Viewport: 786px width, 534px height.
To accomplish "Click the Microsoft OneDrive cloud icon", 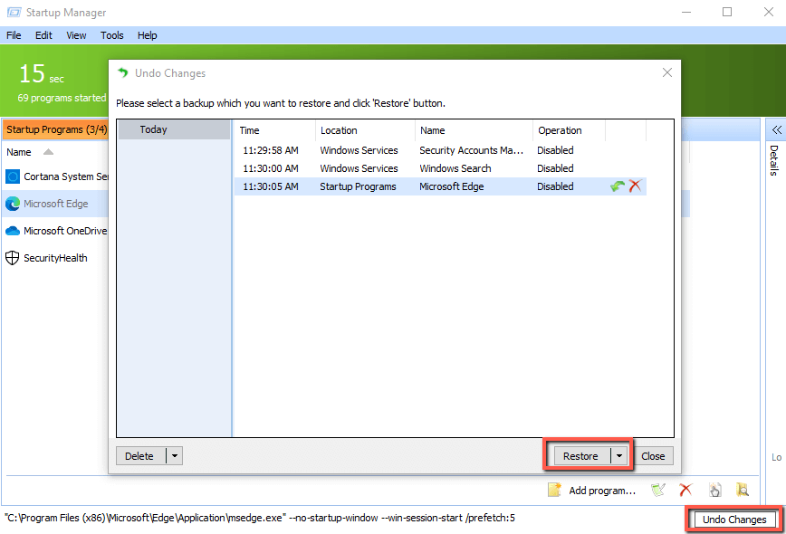I will pyautogui.click(x=13, y=231).
